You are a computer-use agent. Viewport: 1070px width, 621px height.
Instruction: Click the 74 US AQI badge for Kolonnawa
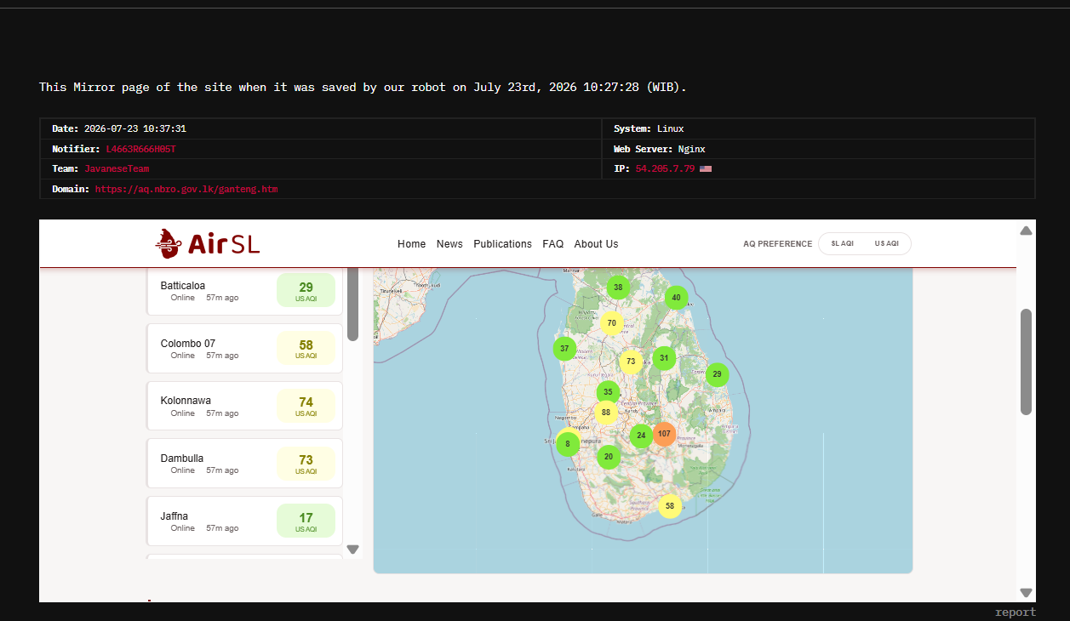pos(306,406)
